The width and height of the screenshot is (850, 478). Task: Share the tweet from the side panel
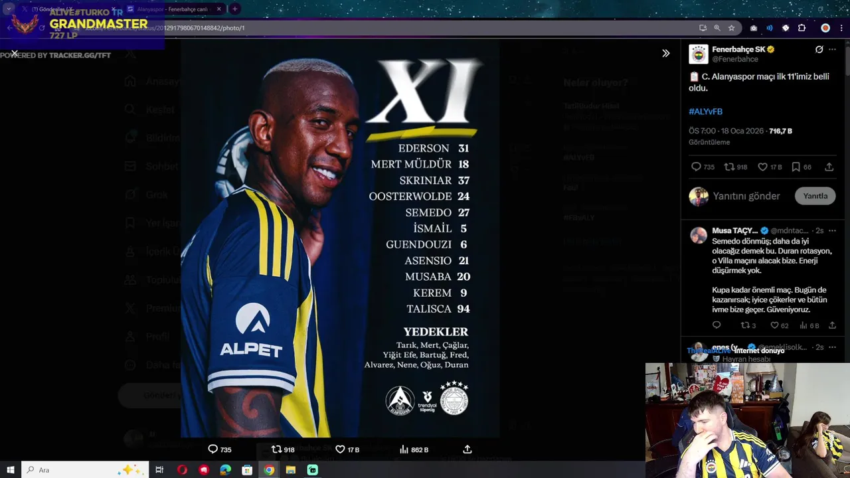coord(829,167)
